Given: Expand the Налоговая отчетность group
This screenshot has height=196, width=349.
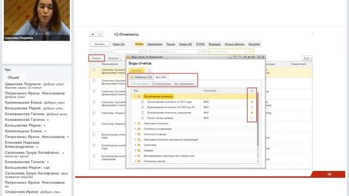Looking at the screenshot, I should pyautogui.click(x=135, y=124).
